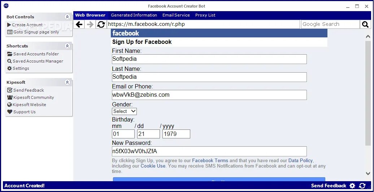374x192 pixels.
Task: Collapse the Bot Controls panel
Action: pyautogui.click(x=67, y=17)
